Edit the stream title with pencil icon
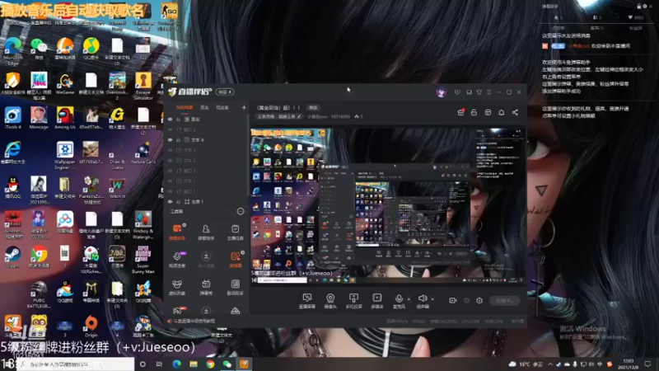This screenshot has height=371, width=659. point(299,116)
